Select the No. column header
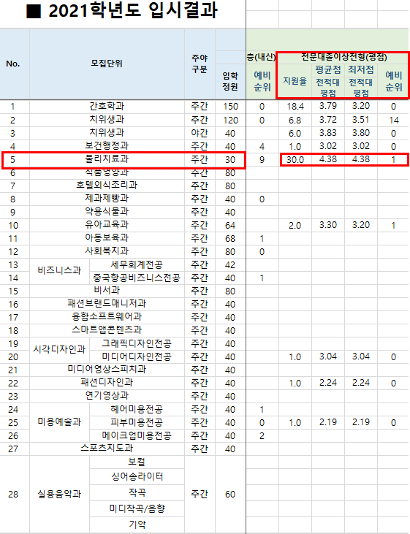The image size is (410, 534). 13,64
